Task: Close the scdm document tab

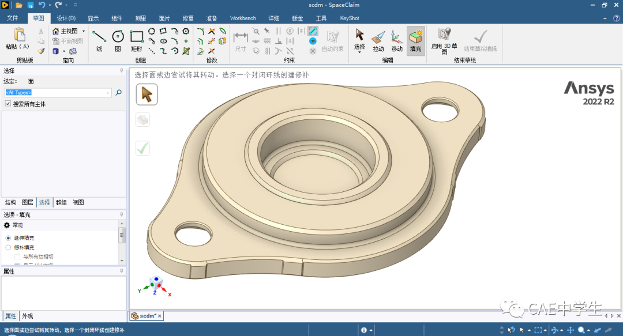Action: coord(160,316)
